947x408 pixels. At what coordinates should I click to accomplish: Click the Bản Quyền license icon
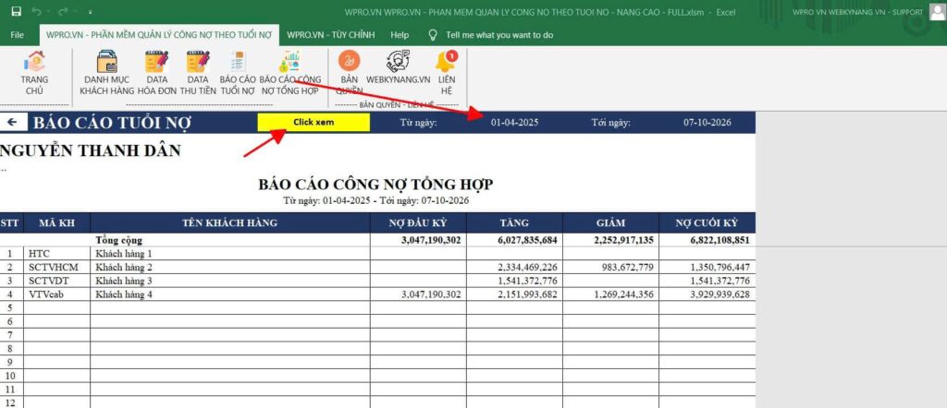[x=349, y=72]
